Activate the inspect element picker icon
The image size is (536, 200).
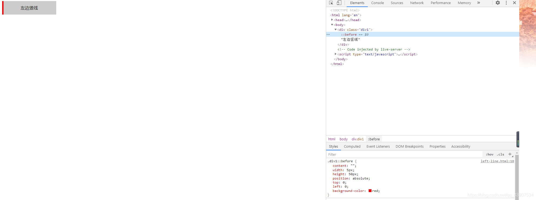(331, 3)
